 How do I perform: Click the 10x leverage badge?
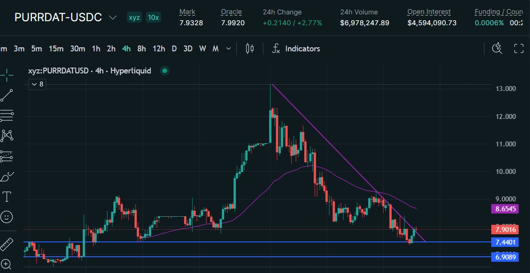pyautogui.click(x=153, y=17)
